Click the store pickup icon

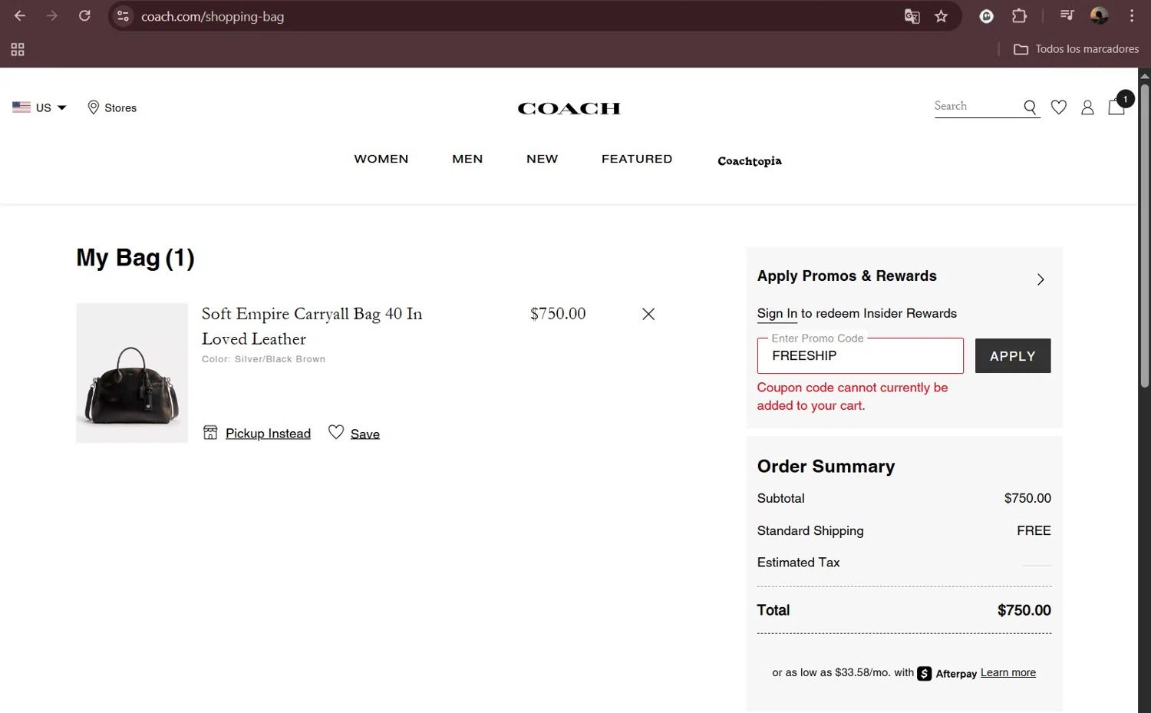click(x=210, y=432)
